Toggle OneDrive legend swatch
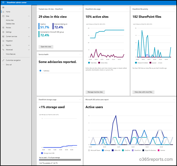The height and width of the screenshot is (166, 177). 123,150
